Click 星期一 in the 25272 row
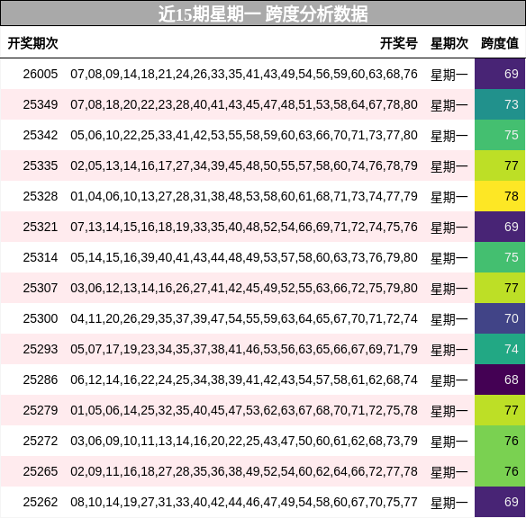The image size is (526, 518). point(449,442)
